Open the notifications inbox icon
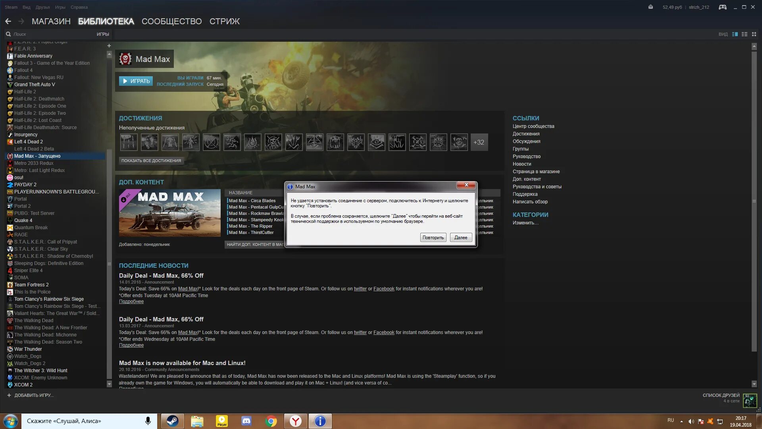Screen dimensions: 762x429 coord(650,7)
